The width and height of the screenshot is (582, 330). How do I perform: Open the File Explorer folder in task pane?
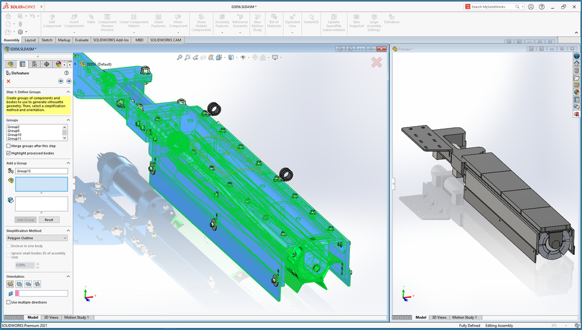(x=577, y=78)
